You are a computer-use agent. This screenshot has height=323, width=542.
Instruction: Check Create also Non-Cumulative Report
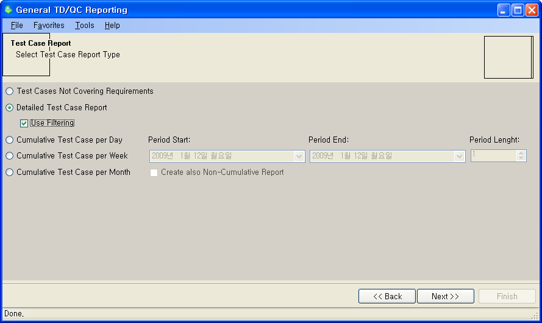coord(154,172)
